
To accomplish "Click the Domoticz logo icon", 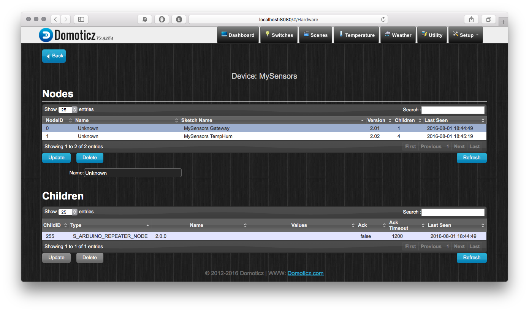I will pos(46,35).
